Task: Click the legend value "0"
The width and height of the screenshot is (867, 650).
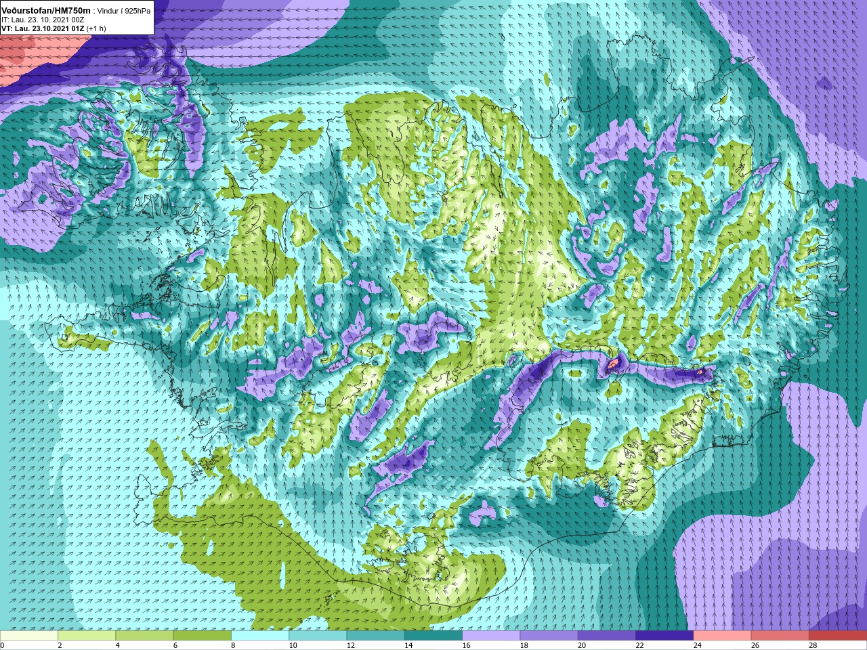Action: coord(3,645)
